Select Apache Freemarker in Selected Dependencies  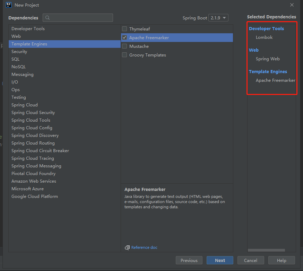point(275,80)
